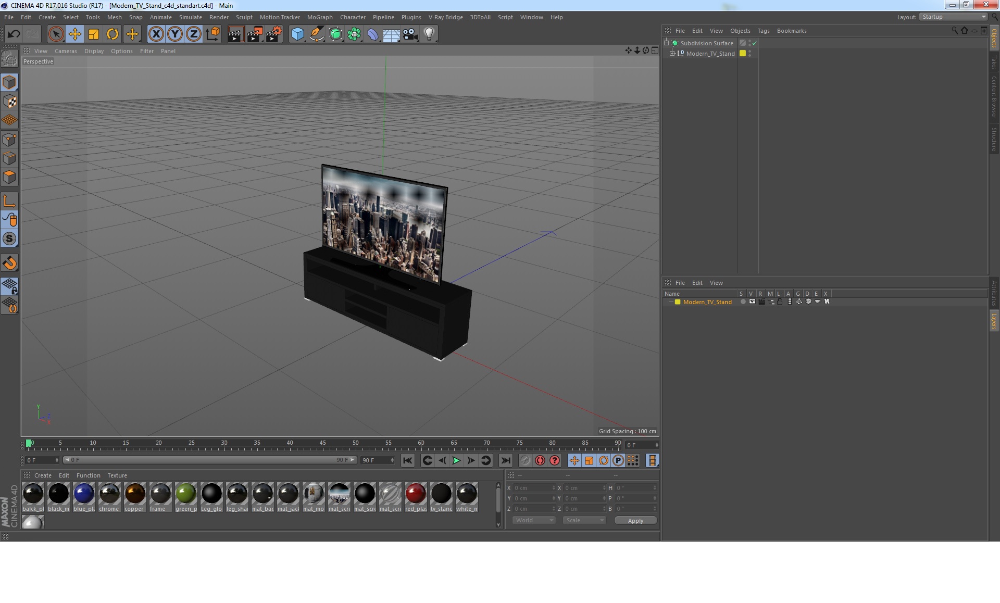Activate the Rotate tool in the top toolbar
The image size is (1000, 603).
(113, 34)
